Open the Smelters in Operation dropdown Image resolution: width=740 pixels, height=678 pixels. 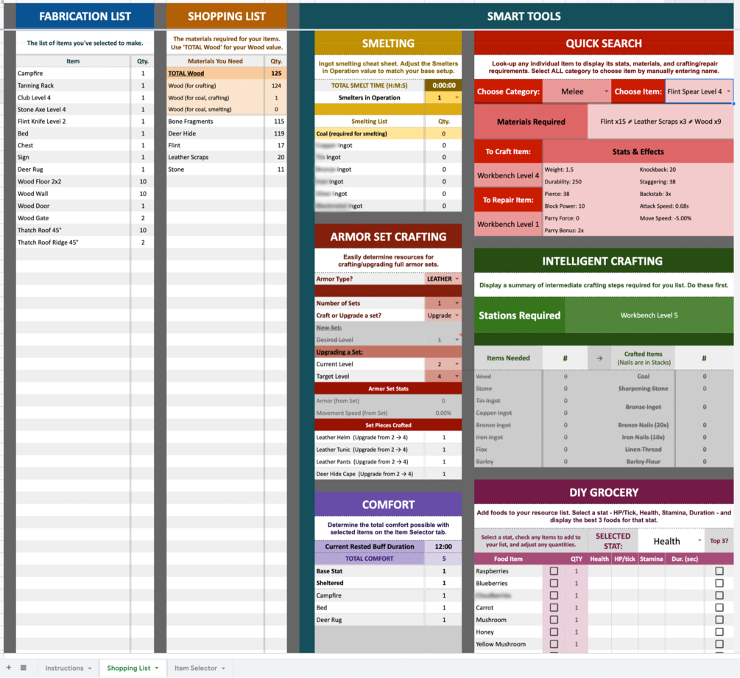(457, 98)
